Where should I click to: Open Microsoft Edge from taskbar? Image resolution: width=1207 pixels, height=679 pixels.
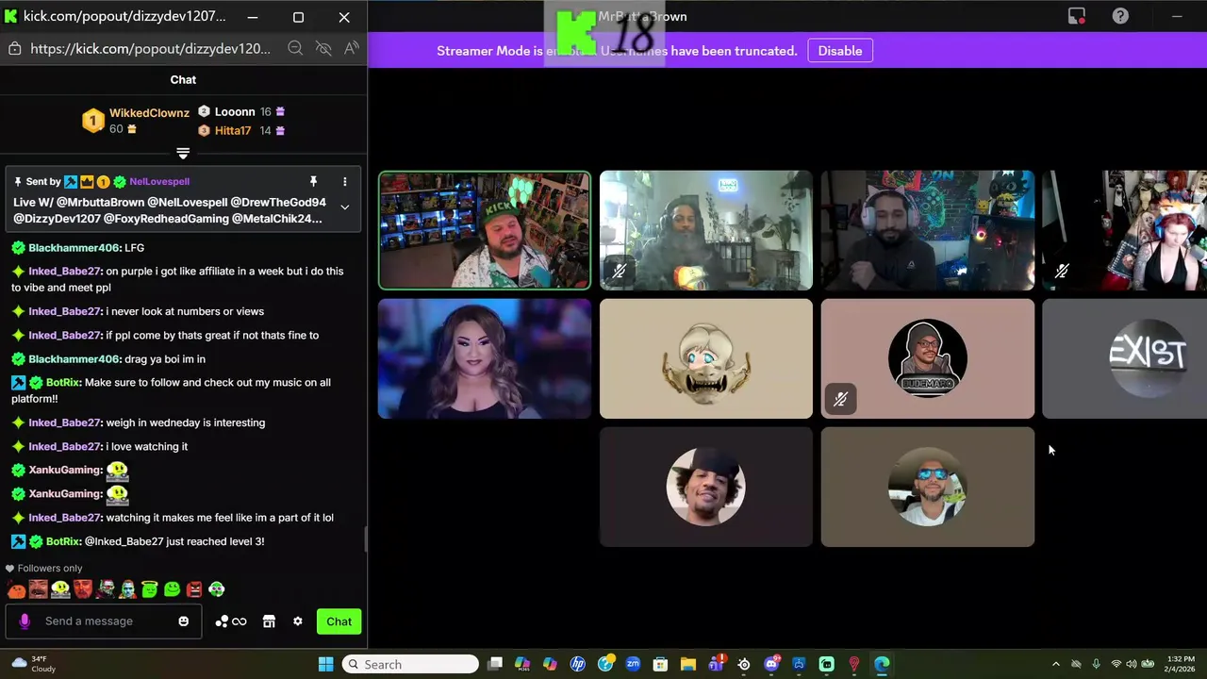[x=882, y=664]
